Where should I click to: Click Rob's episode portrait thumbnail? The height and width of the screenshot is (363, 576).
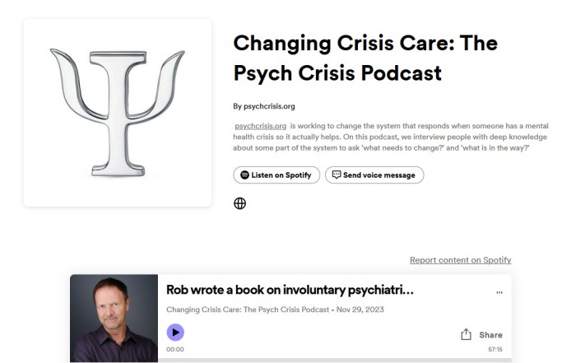point(114,319)
